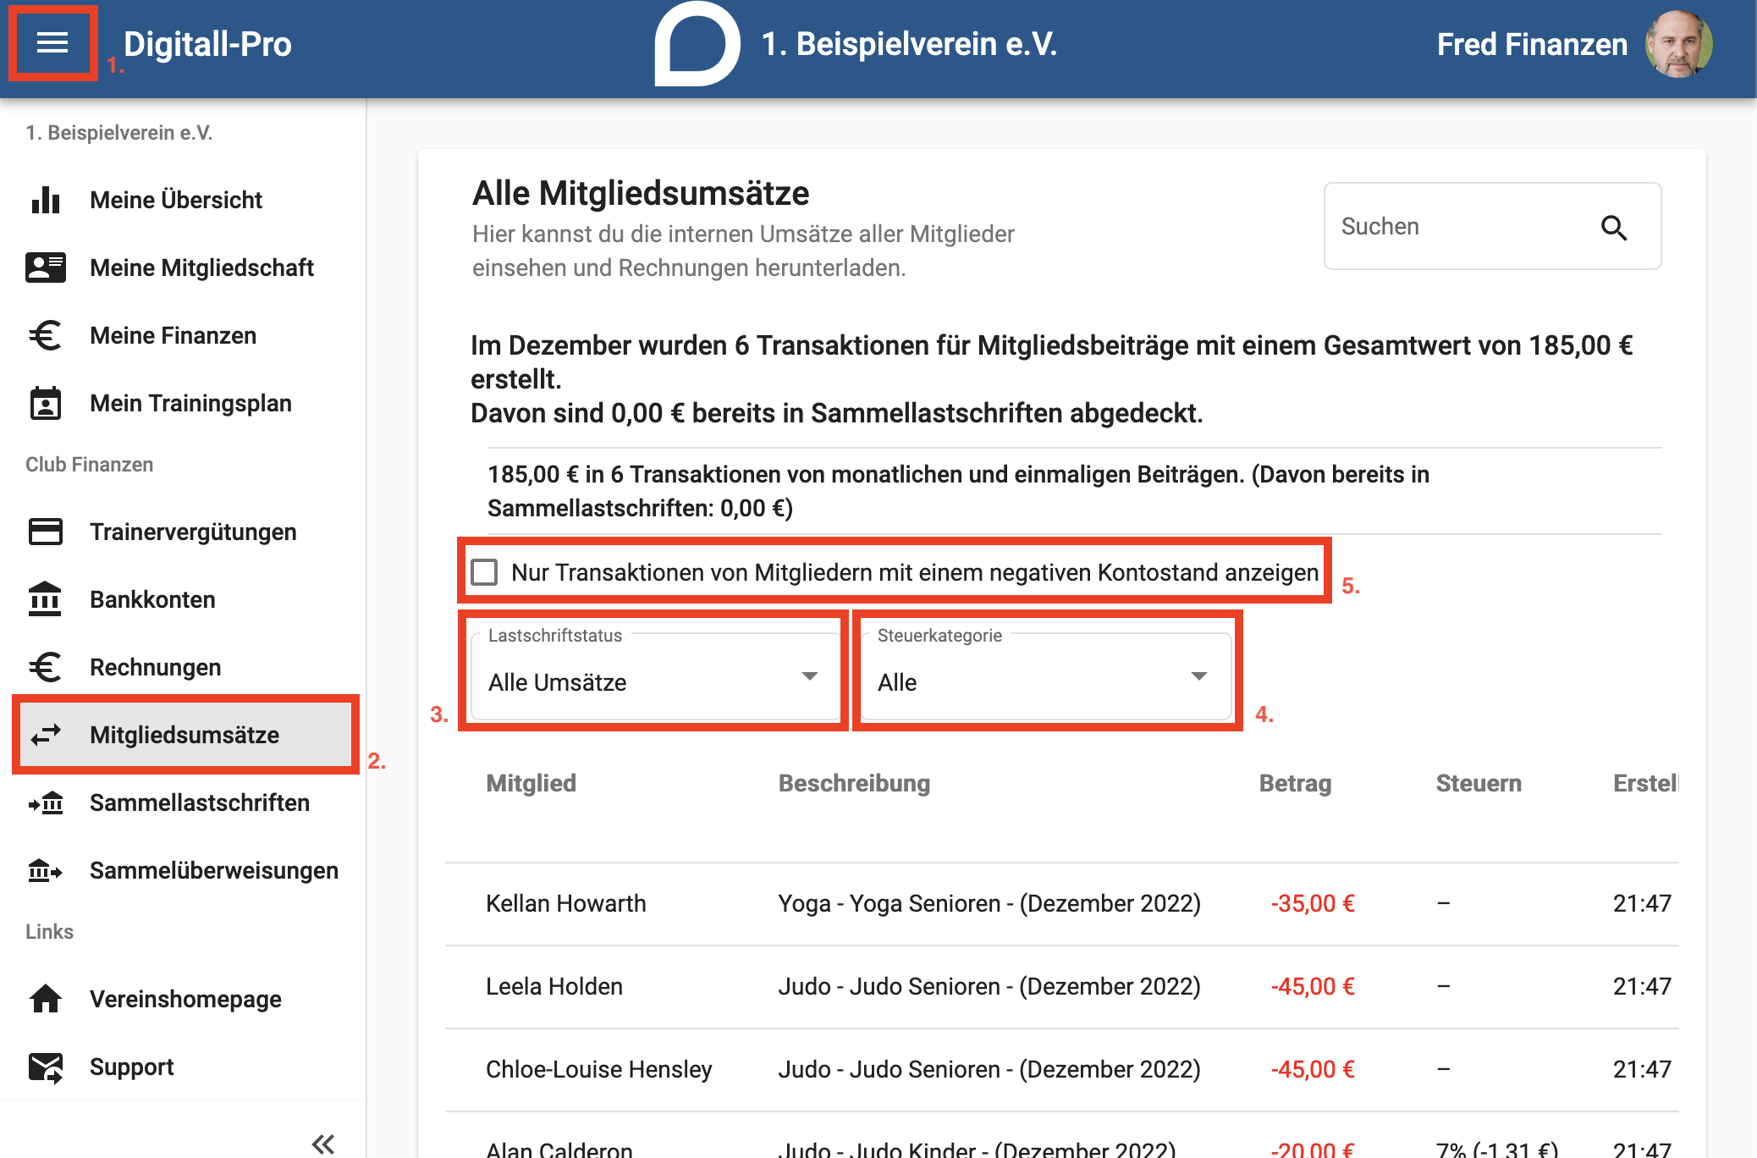Image resolution: width=1757 pixels, height=1158 pixels.
Task: Open Rechnungen in sidebar
Action: click(x=183, y=667)
